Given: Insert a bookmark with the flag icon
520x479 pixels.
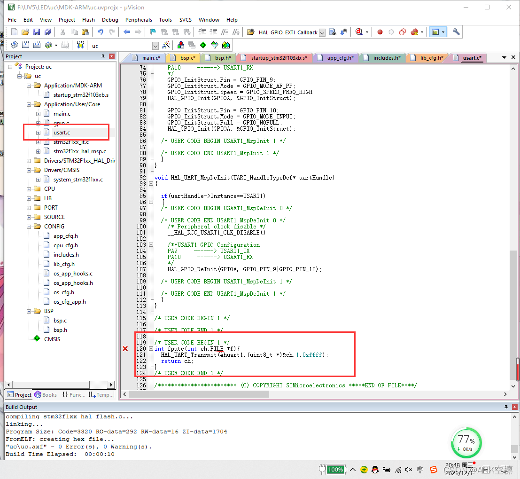Looking at the screenshot, I should tap(153, 32).
